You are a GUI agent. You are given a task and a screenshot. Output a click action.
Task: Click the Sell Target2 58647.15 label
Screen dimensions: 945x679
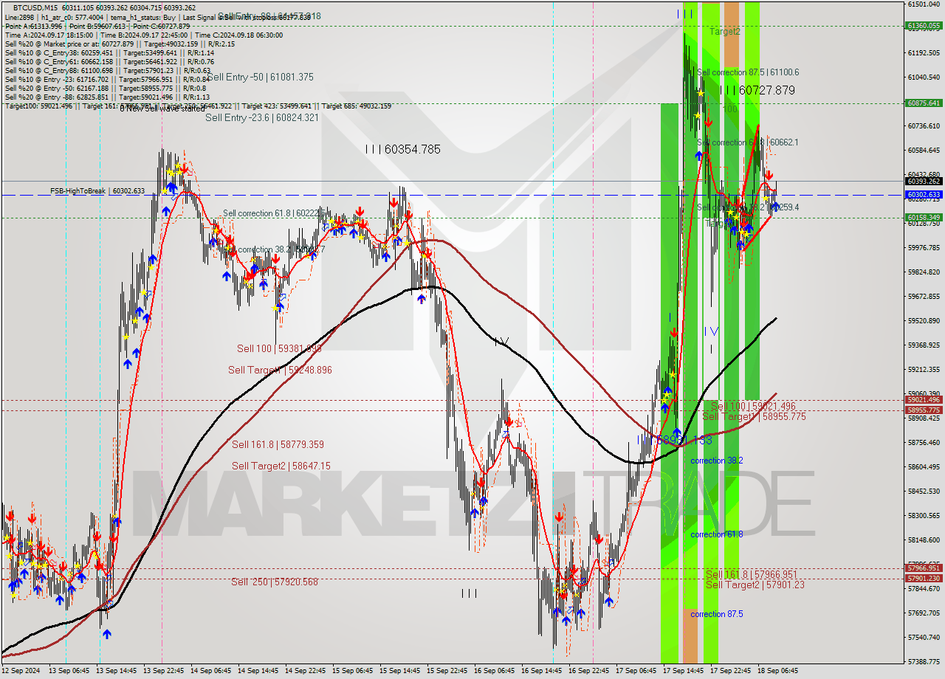point(281,466)
